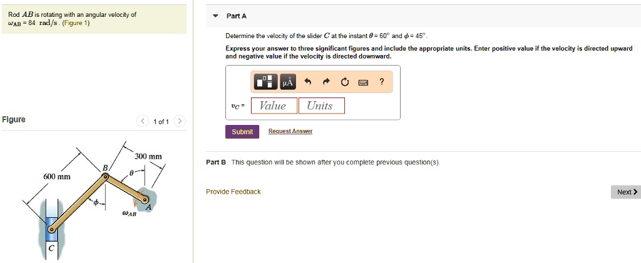Submit the answer

(242, 132)
